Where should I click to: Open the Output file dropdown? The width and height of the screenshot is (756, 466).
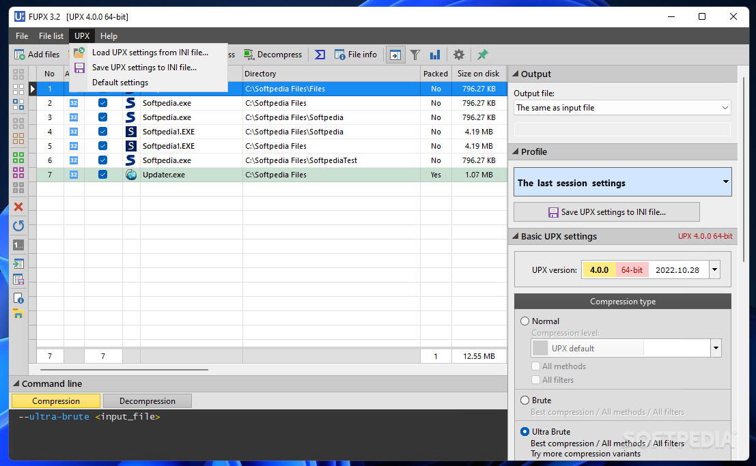(622, 108)
